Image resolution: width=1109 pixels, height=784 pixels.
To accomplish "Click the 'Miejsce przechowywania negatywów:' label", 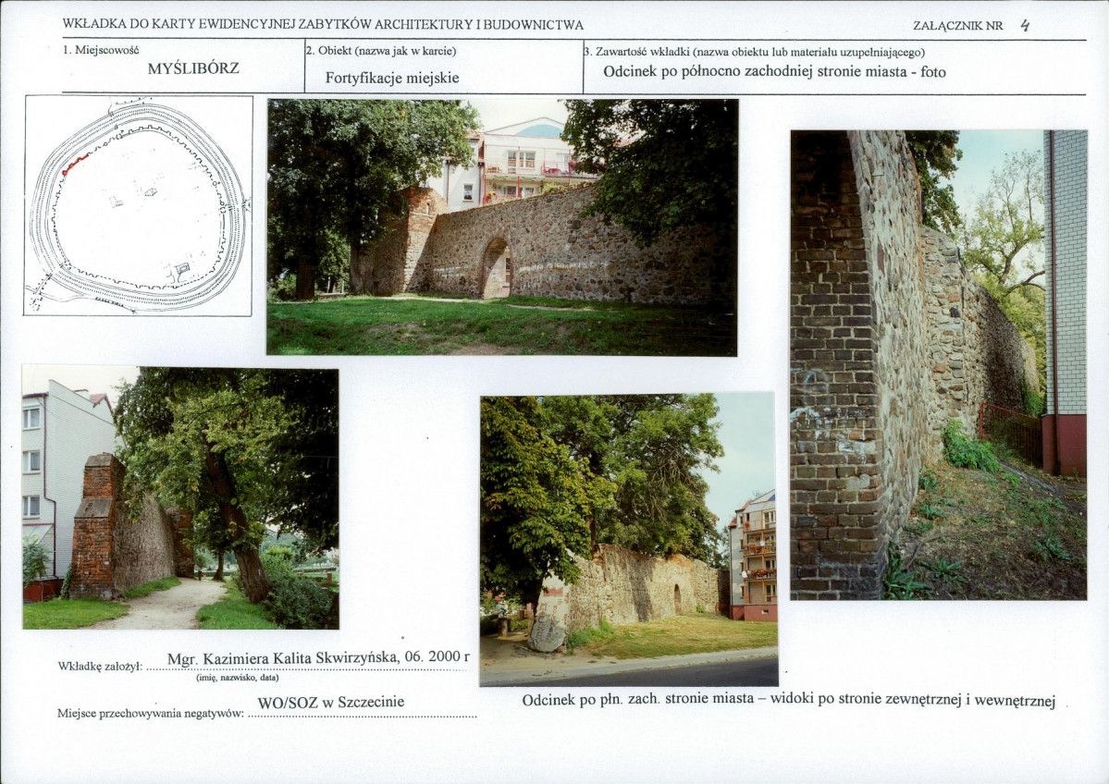I will [151, 713].
